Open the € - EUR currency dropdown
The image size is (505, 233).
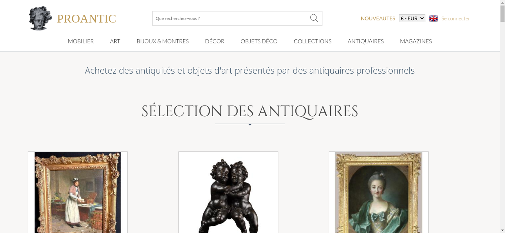[x=412, y=18]
